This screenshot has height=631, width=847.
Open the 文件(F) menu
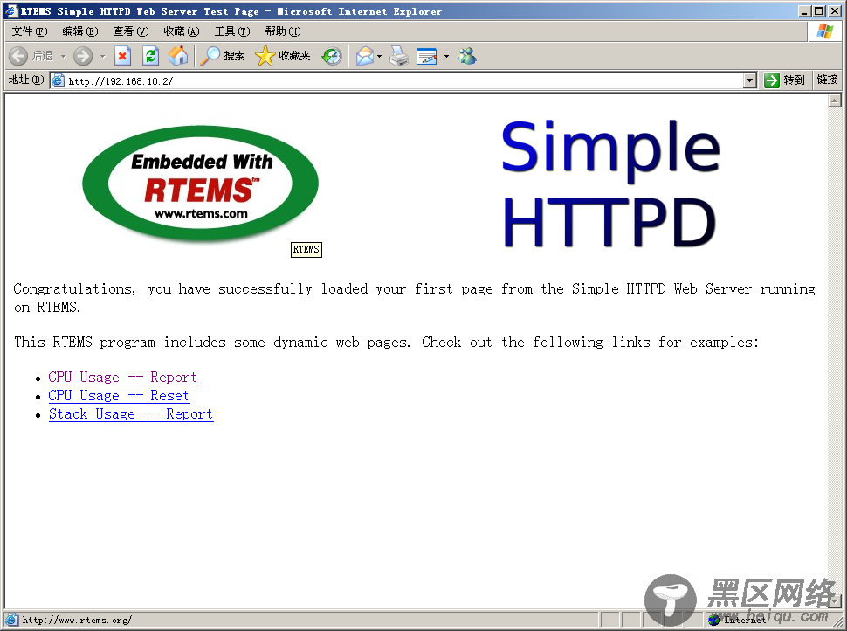[30, 31]
